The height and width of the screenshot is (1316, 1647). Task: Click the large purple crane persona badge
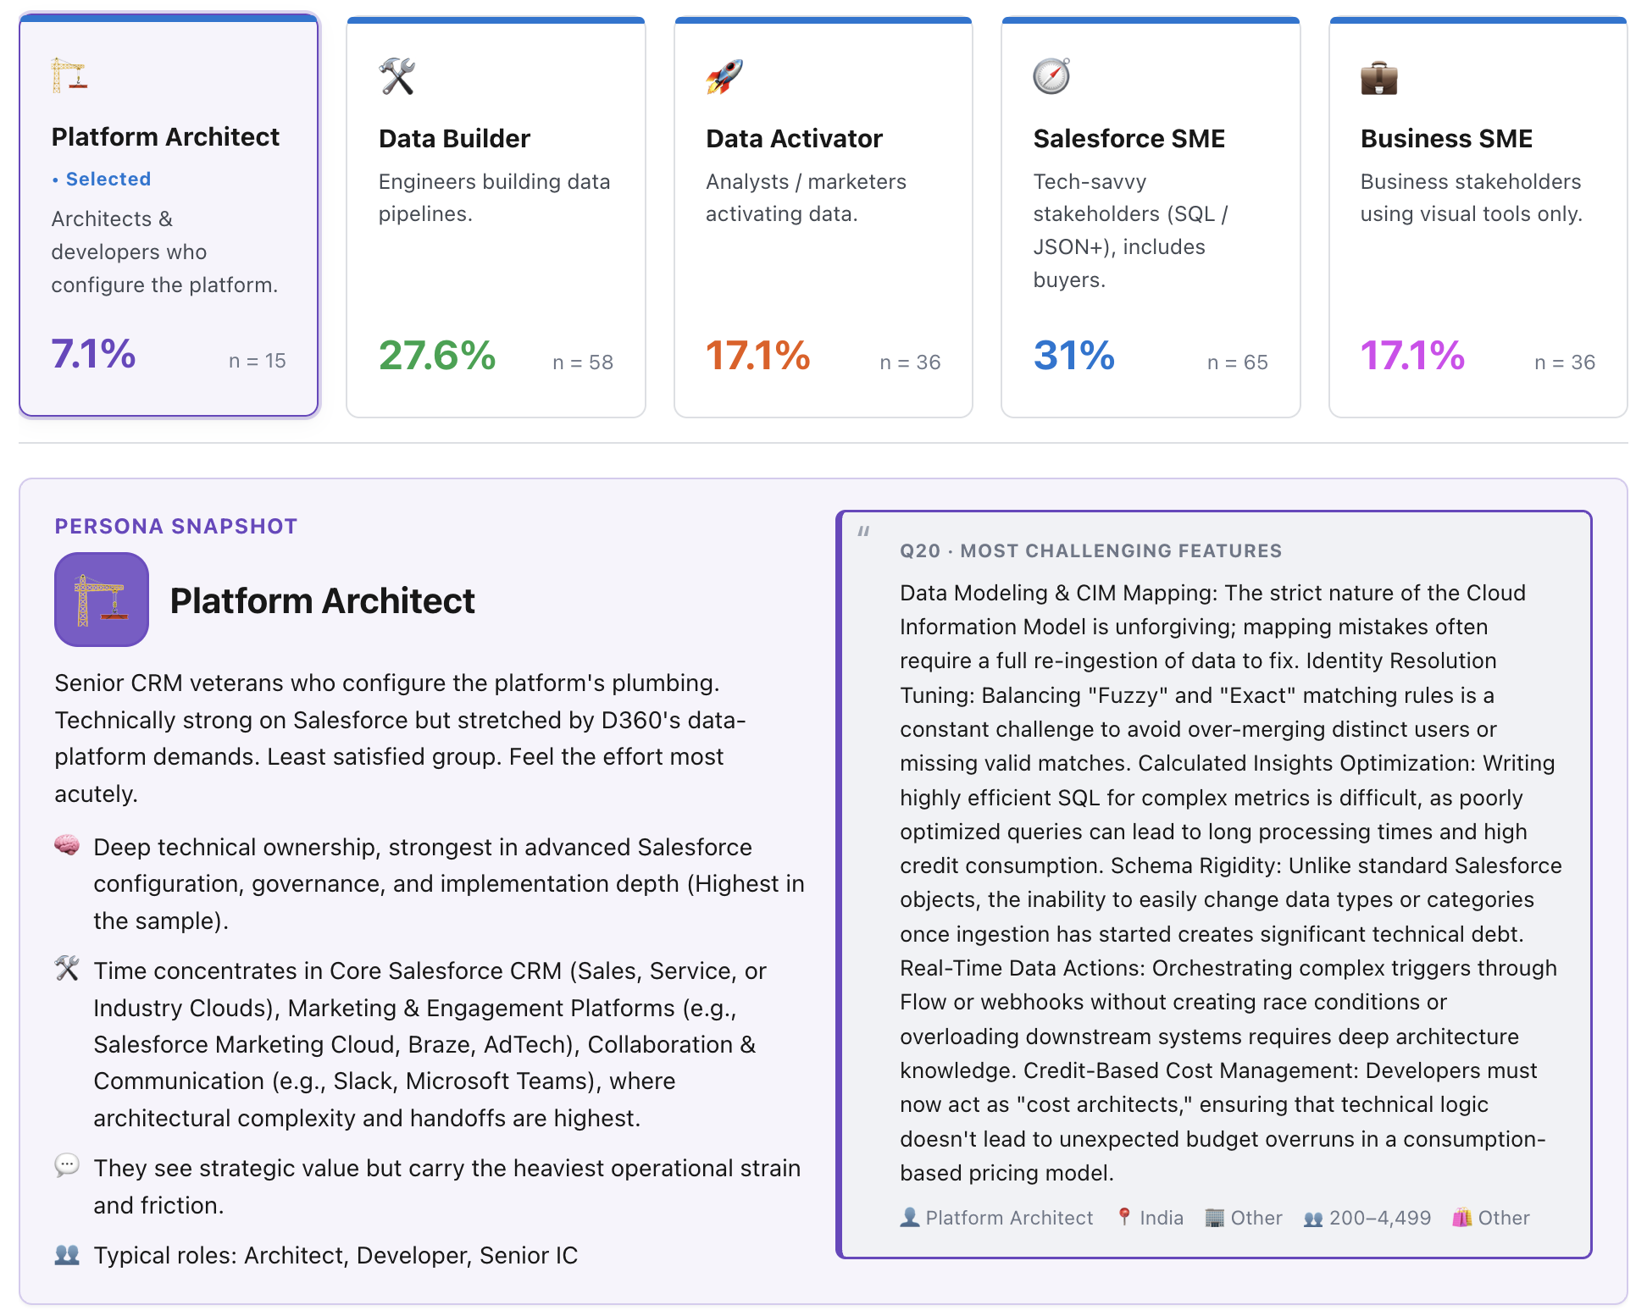[x=102, y=600]
